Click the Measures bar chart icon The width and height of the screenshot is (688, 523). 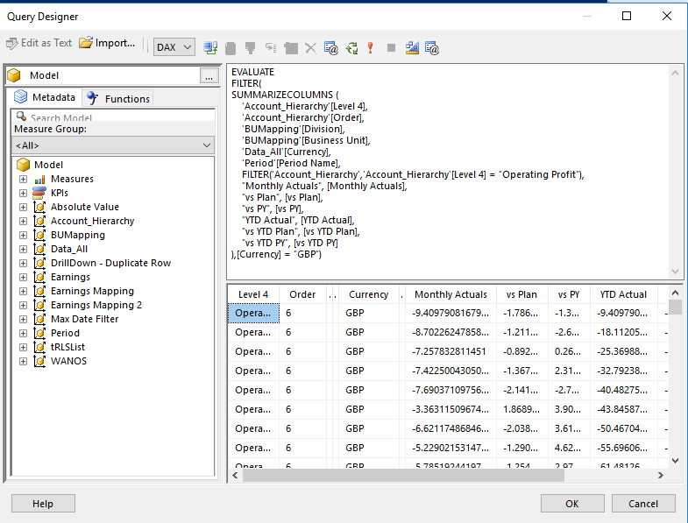[x=39, y=179]
